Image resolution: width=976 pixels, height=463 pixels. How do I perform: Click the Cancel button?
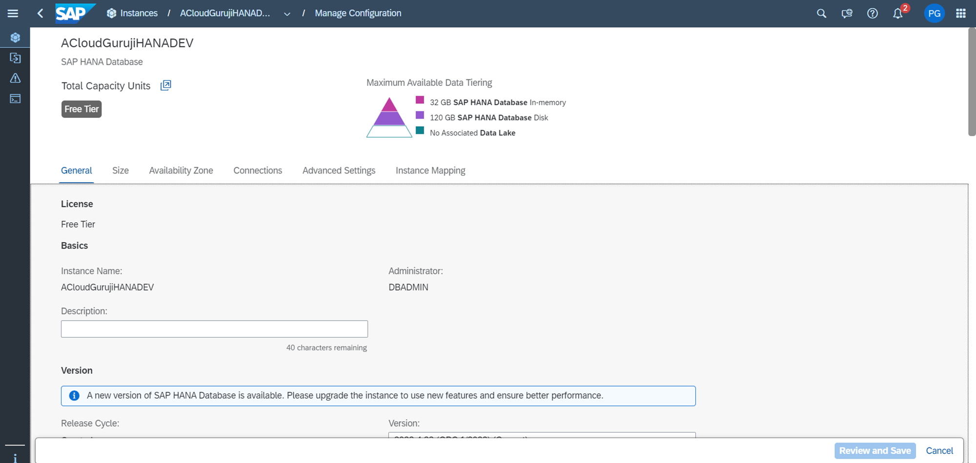[939, 451]
